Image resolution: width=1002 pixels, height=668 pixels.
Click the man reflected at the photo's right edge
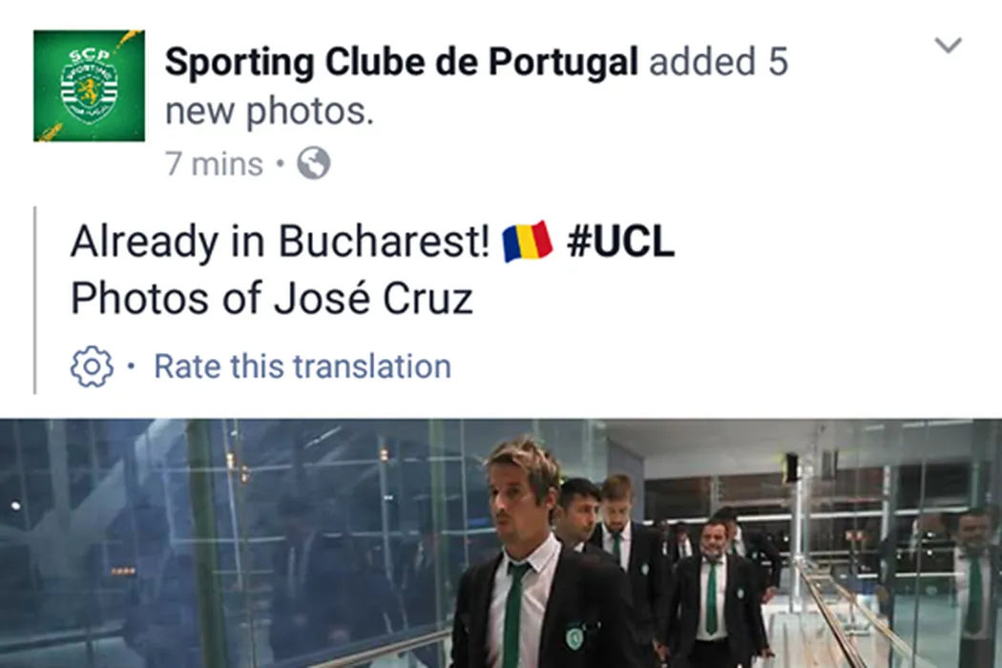[975, 563]
